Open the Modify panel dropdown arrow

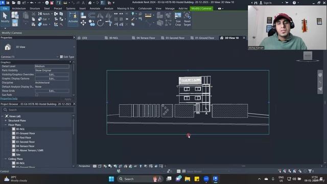5,28
